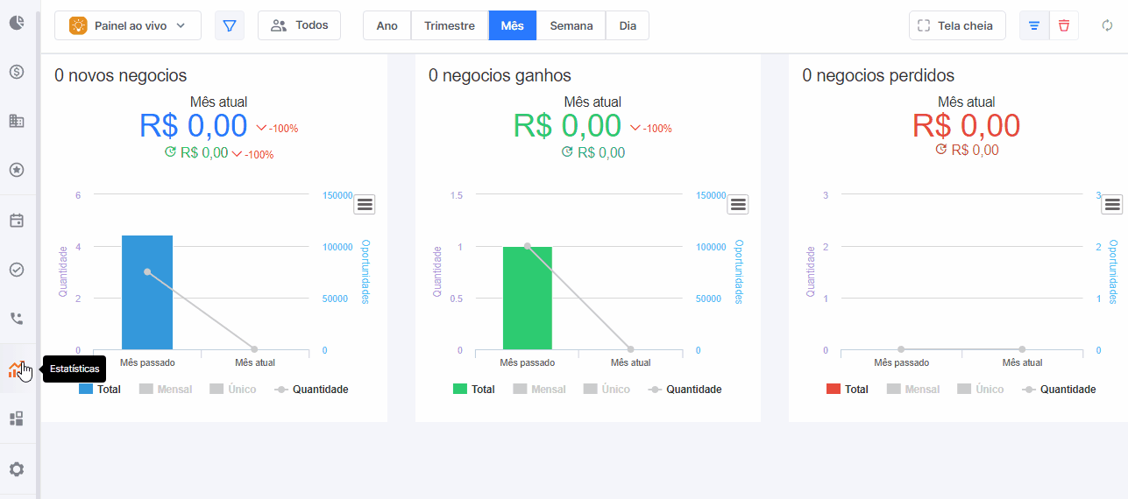
Task: Toggle Mensal legend in novos negocios chart
Action: 166,389
